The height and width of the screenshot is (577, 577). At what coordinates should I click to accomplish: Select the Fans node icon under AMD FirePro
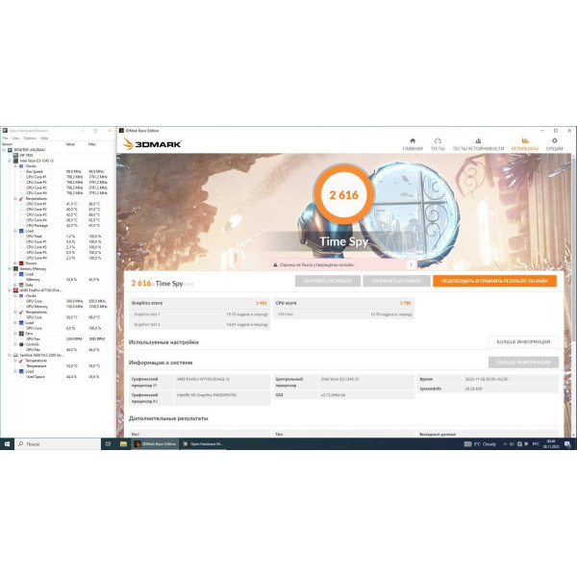(x=21, y=334)
